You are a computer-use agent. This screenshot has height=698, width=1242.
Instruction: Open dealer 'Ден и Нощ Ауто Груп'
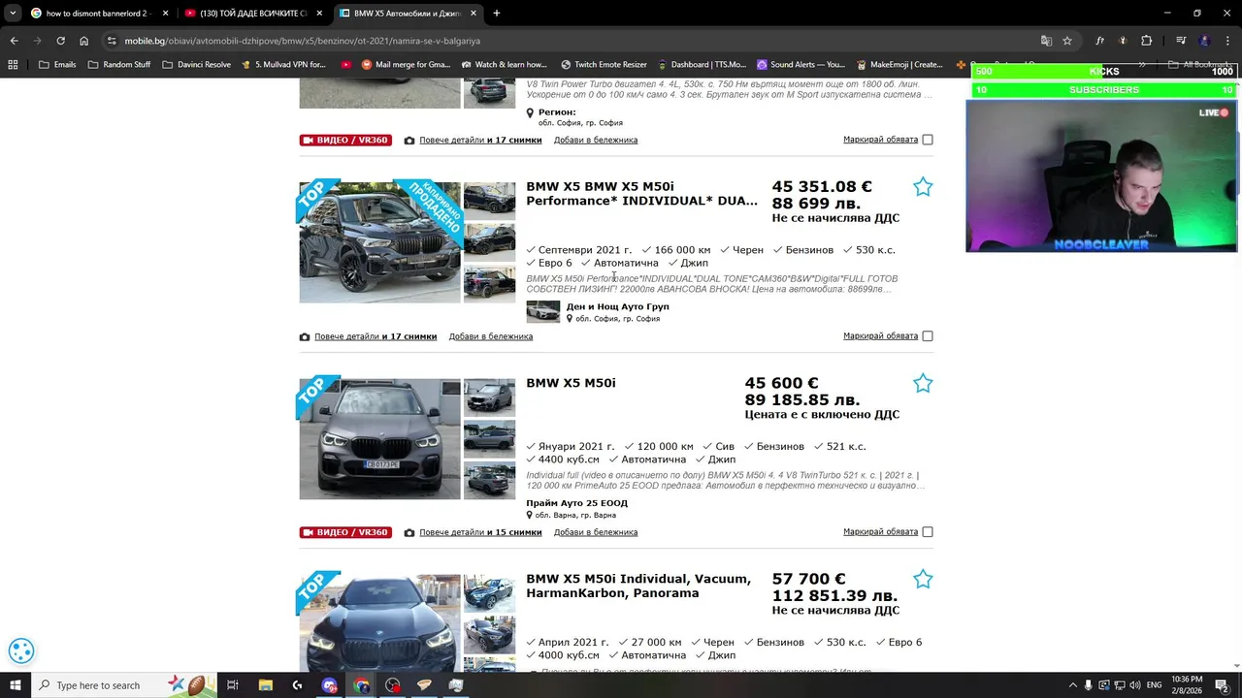(x=617, y=306)
